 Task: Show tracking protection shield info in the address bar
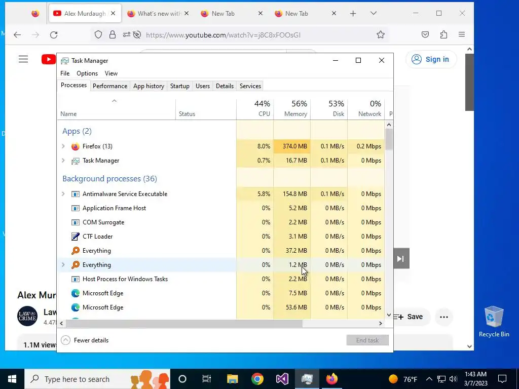[x=98, y=35]
